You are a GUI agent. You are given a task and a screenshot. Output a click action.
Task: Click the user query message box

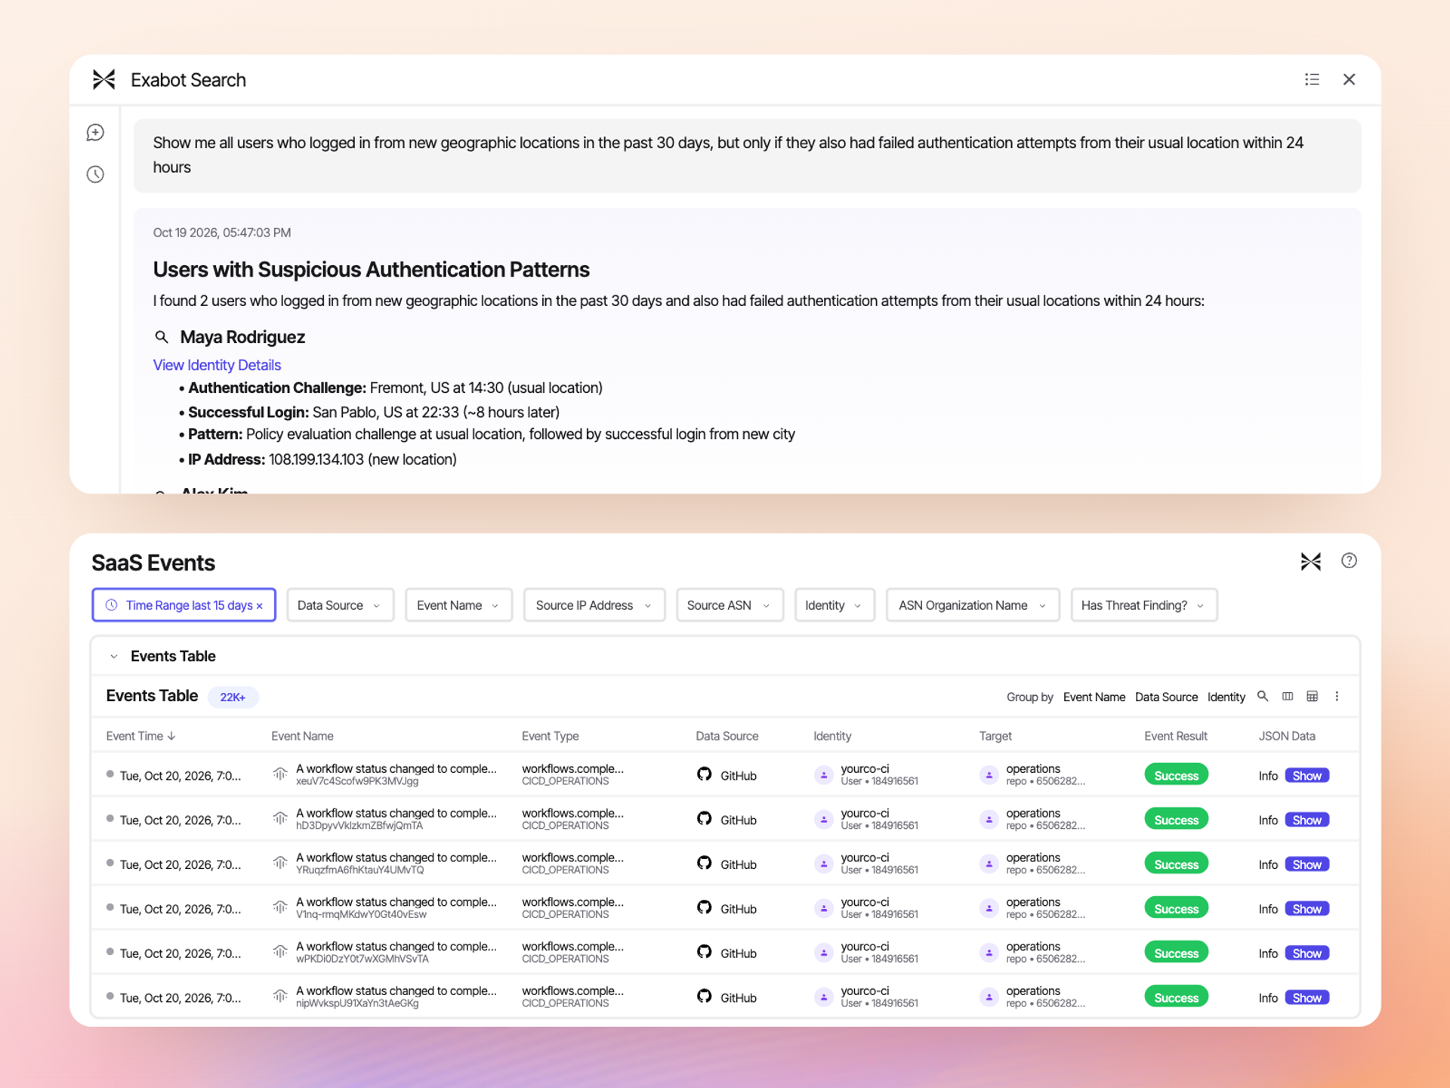(747, 155)
